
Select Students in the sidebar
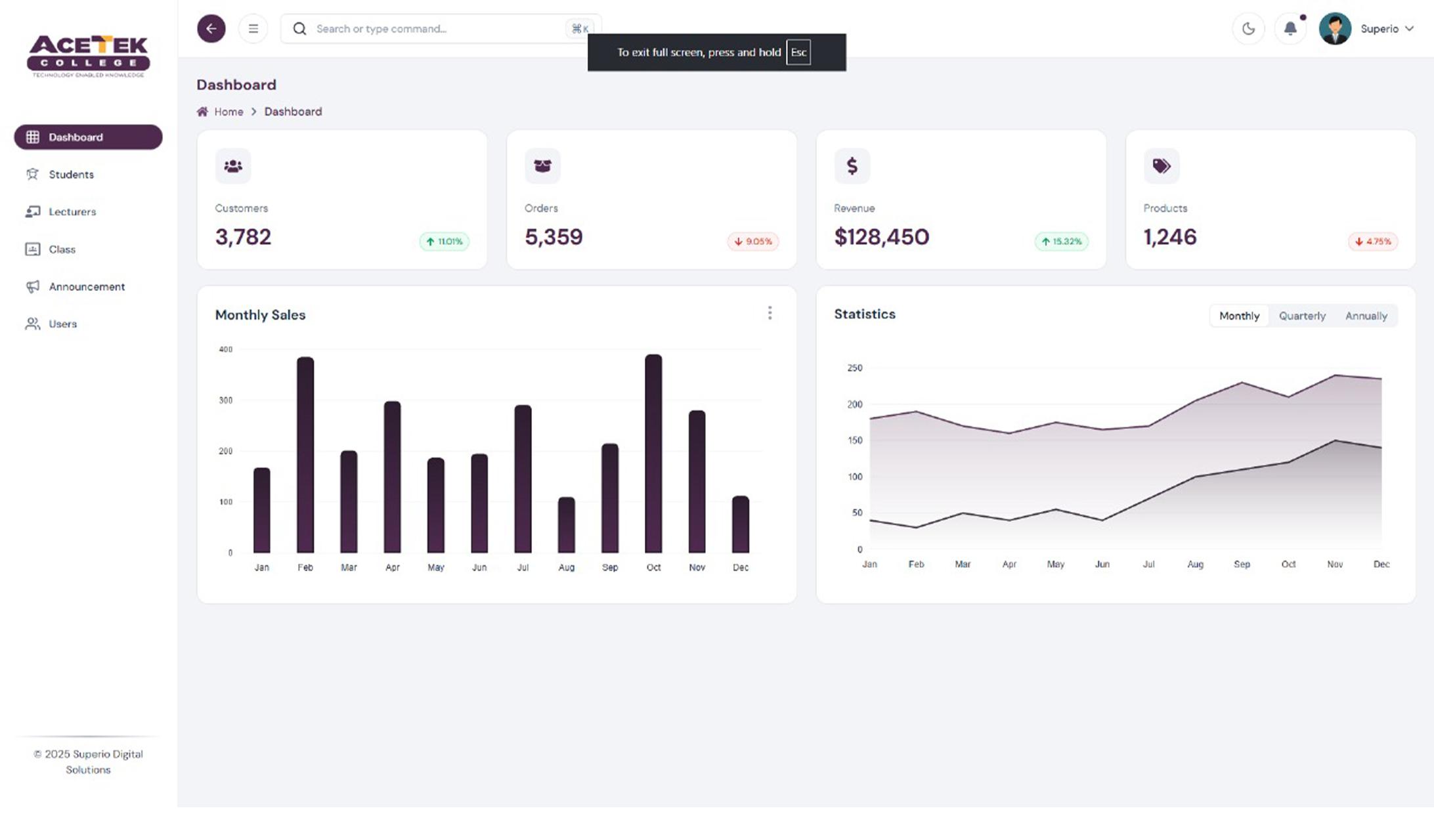point(71,174)
